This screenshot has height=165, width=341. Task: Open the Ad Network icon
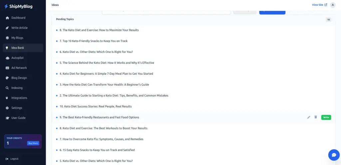tap(7, 68)
